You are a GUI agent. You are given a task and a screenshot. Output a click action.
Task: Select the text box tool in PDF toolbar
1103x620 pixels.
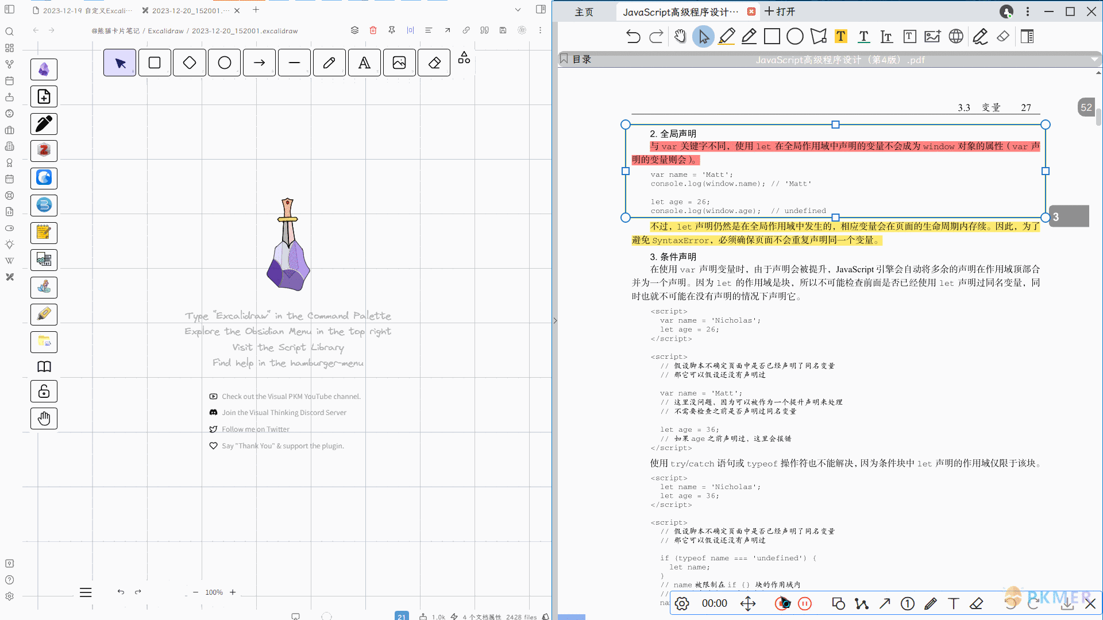pos(909,37)
